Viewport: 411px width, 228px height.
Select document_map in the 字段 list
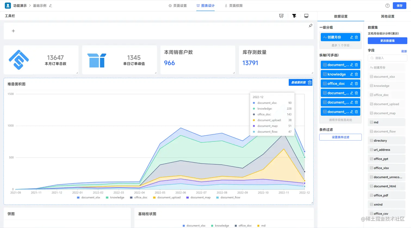coord(387,113)
